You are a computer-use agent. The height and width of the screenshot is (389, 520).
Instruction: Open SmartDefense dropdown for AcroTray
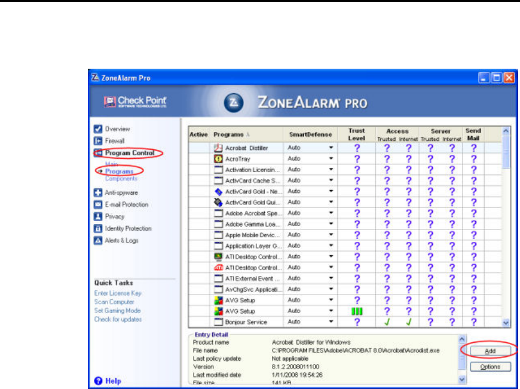(x=331, y=158)
